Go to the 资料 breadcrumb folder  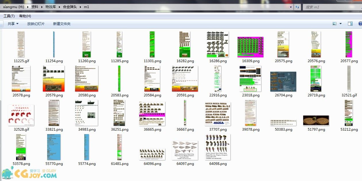pyautogui.click(x=35, y=7)
